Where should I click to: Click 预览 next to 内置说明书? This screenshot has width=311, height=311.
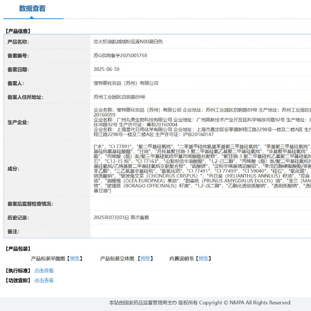(203, 259)
